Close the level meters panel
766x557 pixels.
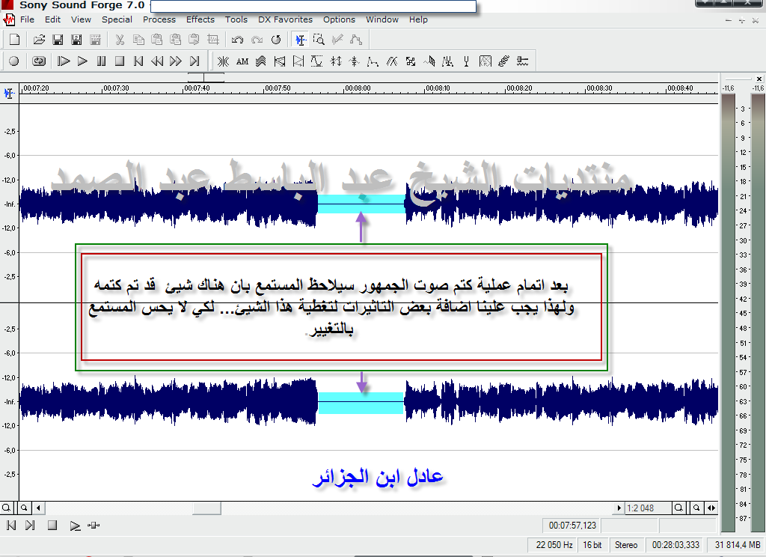pyautogui.click(x=759, y=79)
